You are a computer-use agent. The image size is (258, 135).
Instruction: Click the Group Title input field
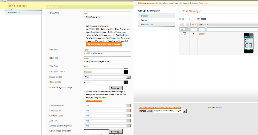(107, 14)
